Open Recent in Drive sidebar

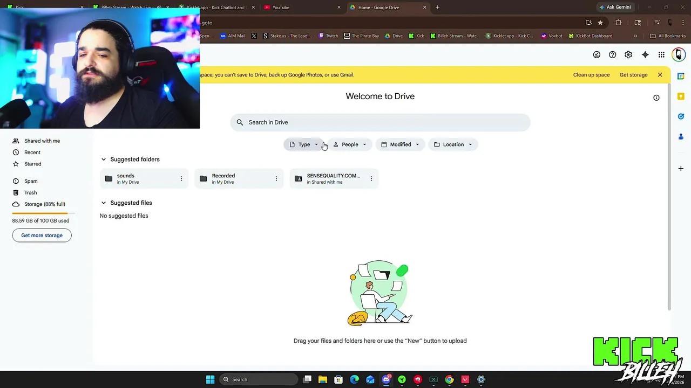pyautogui.click(x=32, y=153)
